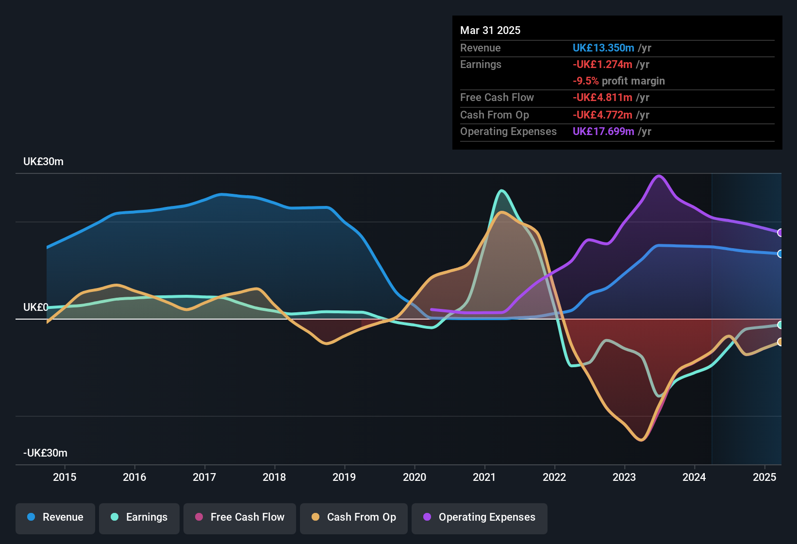
Task: Click the UK£13.350m Revenue value link
Action: click(x=603, y=48)
